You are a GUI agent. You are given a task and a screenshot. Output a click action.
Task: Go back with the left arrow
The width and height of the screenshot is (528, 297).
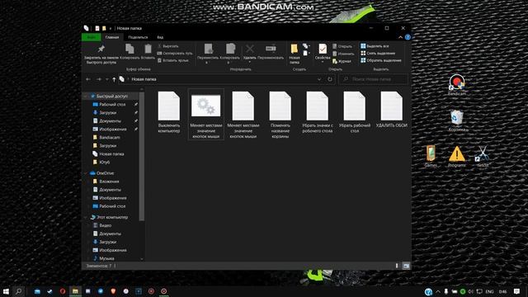click(88, 79)
